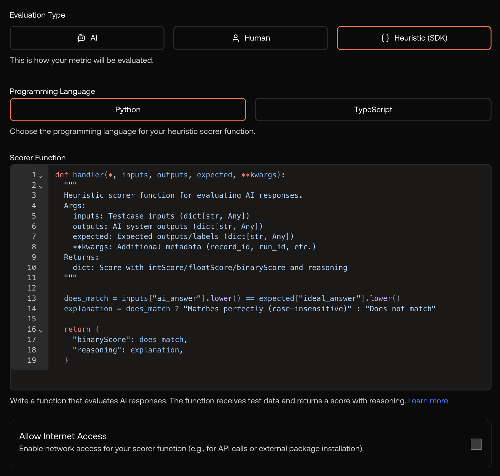This screenshot has width=500, height=476.
Task: Click line 10 dict Score description
Action: [x=210, y=268]
